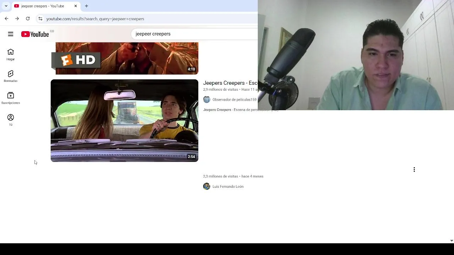This screenshot has width=454, height=255.
Task: Go to the YouTube logo home page
Action: [x=35, y=34]
